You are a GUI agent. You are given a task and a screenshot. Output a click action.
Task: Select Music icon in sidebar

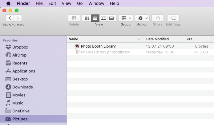click(8, 103)
